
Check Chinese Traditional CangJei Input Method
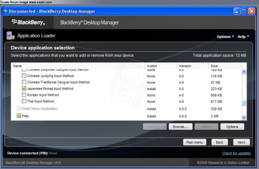point(24,82)
